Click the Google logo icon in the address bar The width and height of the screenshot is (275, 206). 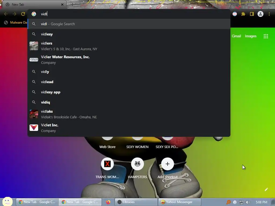tap(34, 14)
